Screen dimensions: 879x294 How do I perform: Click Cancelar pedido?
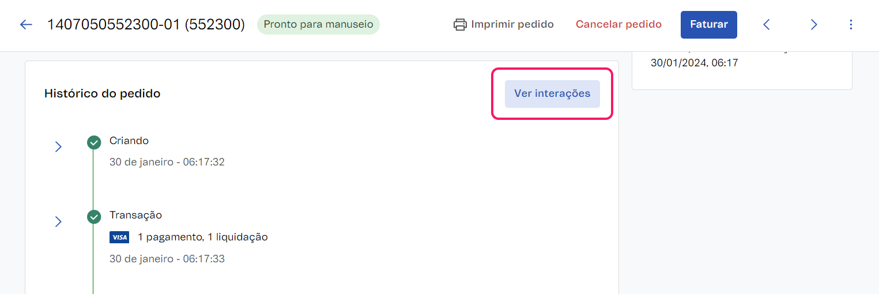click(x=618, y=24)
